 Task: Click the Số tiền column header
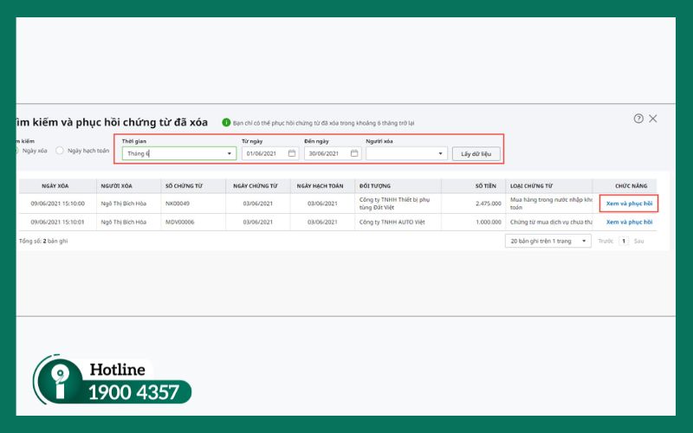click(485, 185)
